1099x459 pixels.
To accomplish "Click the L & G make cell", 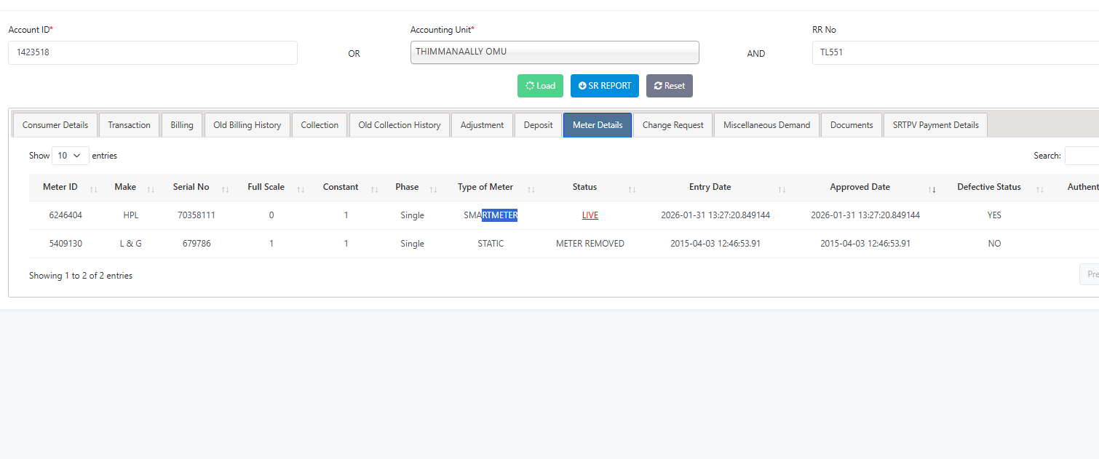I will tap(131, 244).
